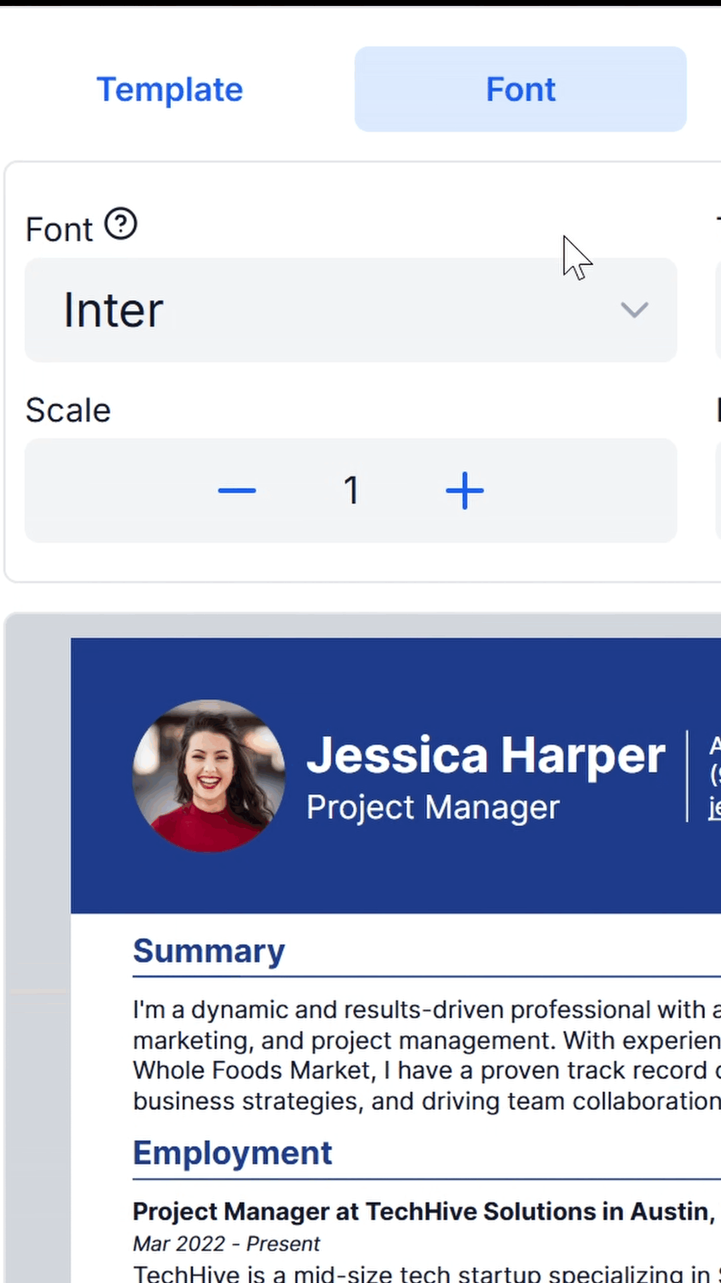Increase the scale with the plus icon

pyautogui.click(x=465, y=490)
